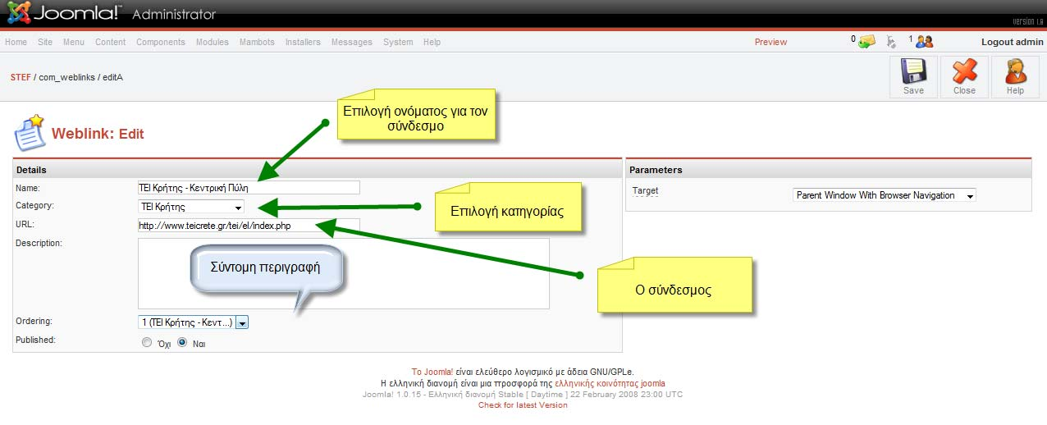Open the Help toolbar icon

click(1015, 77)
